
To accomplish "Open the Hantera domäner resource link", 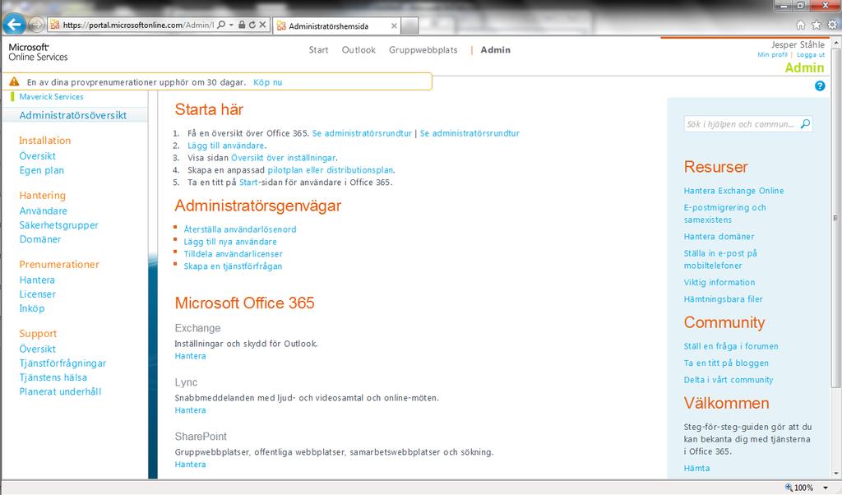I will click(719, 236).
